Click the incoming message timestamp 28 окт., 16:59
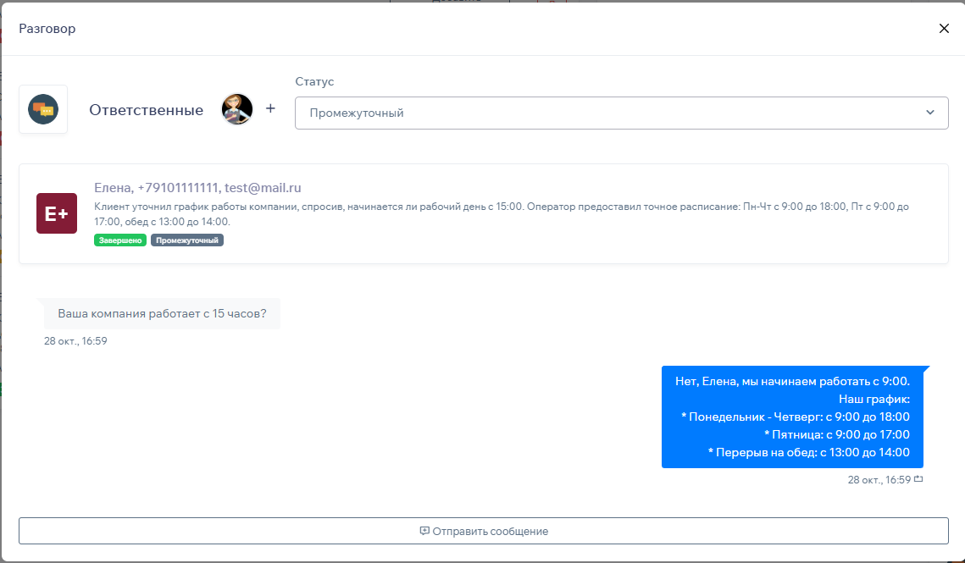The width and height of the screenshot is (965, 563). 75,341
